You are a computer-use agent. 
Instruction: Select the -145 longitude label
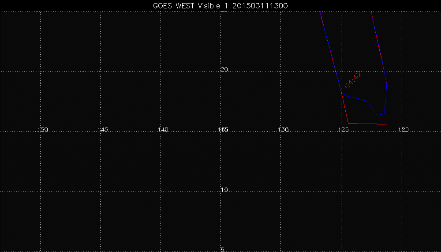point(101,130)
